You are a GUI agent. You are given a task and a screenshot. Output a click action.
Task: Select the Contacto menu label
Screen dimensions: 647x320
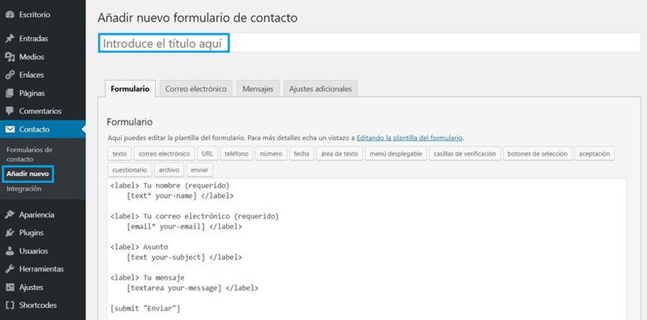[x=34, y=130]
